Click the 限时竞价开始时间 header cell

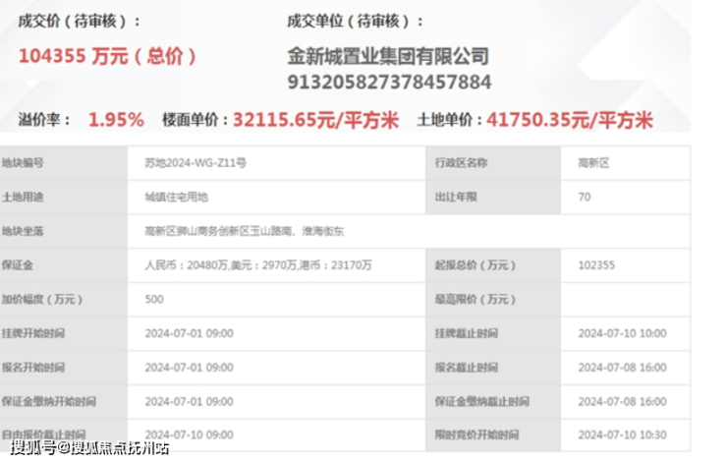click(493, 434)
